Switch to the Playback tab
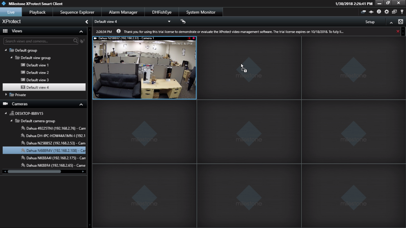This screenshot has width=406, height=228. point(37,12)
